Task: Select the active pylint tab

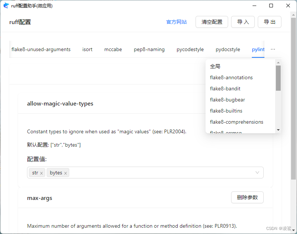Action: tap(258, 49)
